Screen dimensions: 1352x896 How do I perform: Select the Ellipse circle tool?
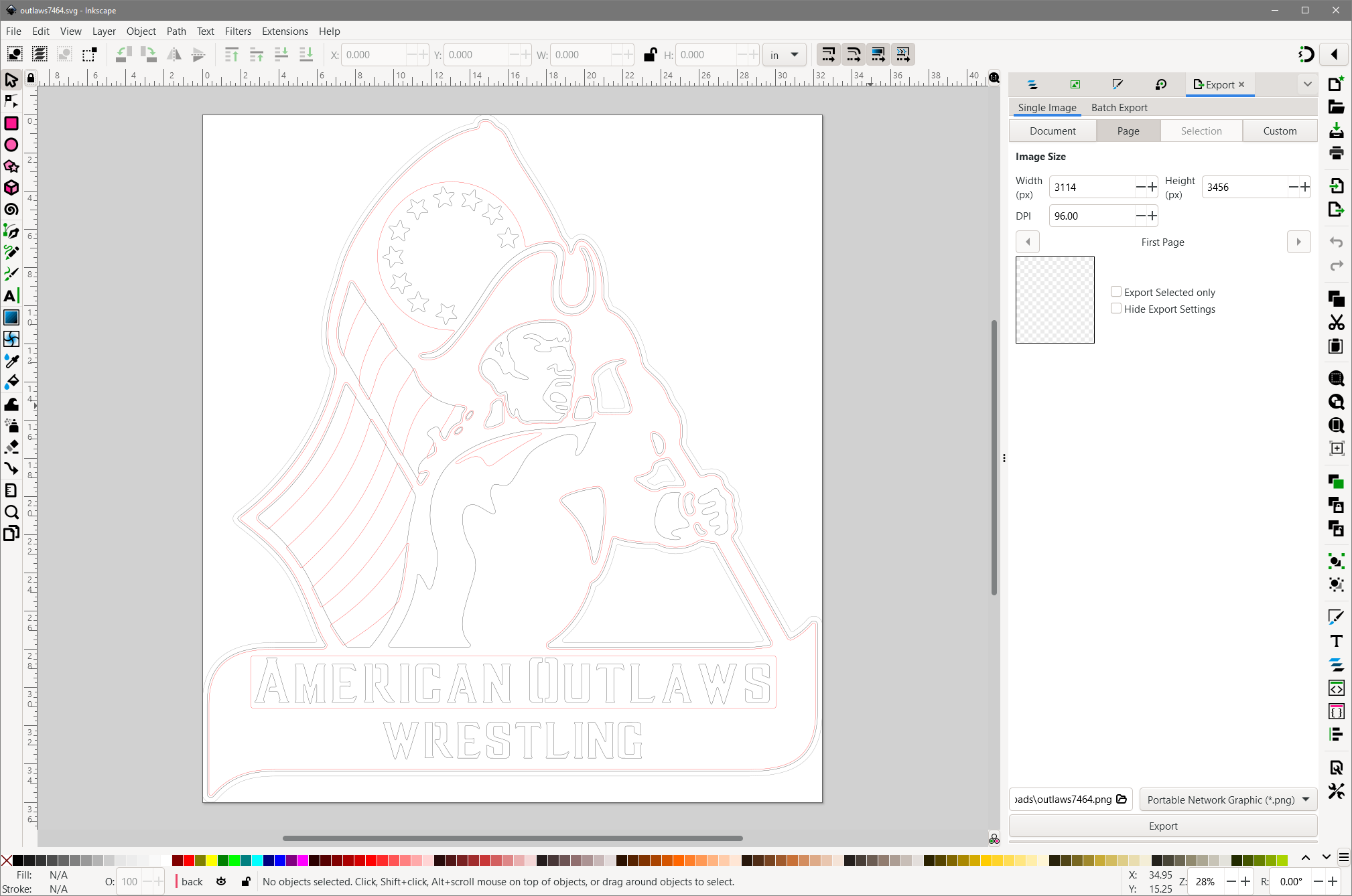tap(11, 145)
